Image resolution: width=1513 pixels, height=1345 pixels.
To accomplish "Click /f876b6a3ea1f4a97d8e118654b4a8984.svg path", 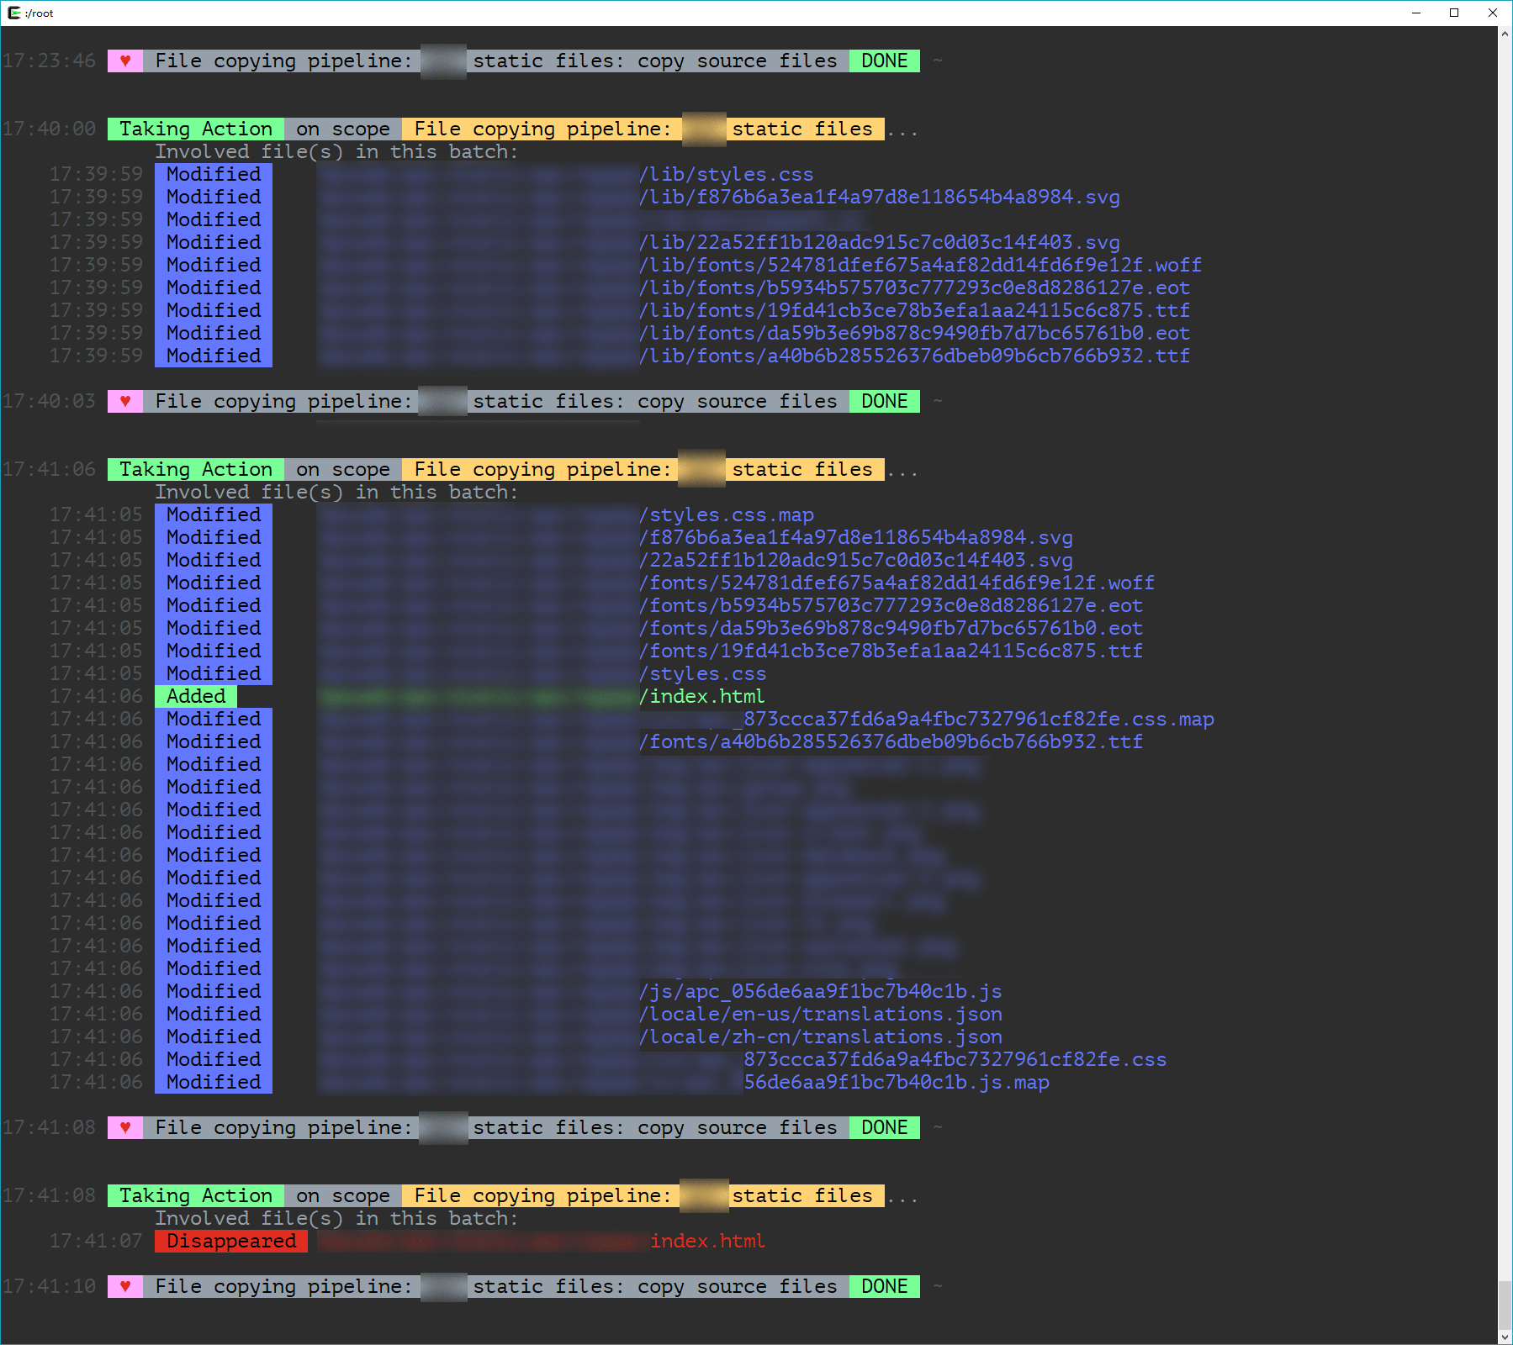I will [855, 537].
